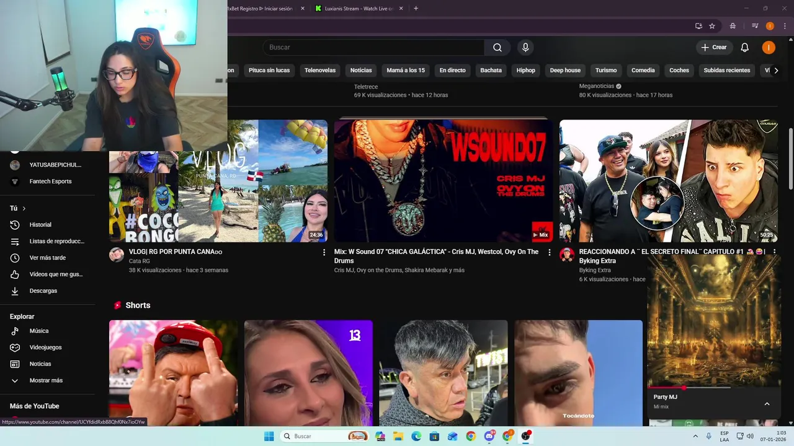Expand Mostrar más in the sidebar
The image size is (794, 446).
coord(47,381)
